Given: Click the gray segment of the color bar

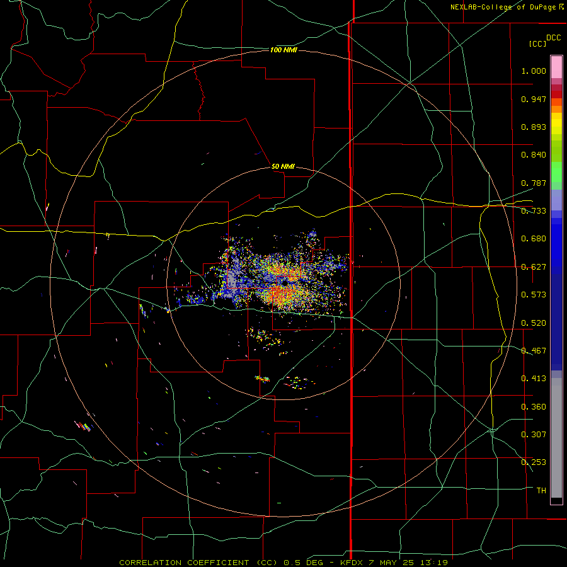Looking at the screenshot, I should 556,438.
